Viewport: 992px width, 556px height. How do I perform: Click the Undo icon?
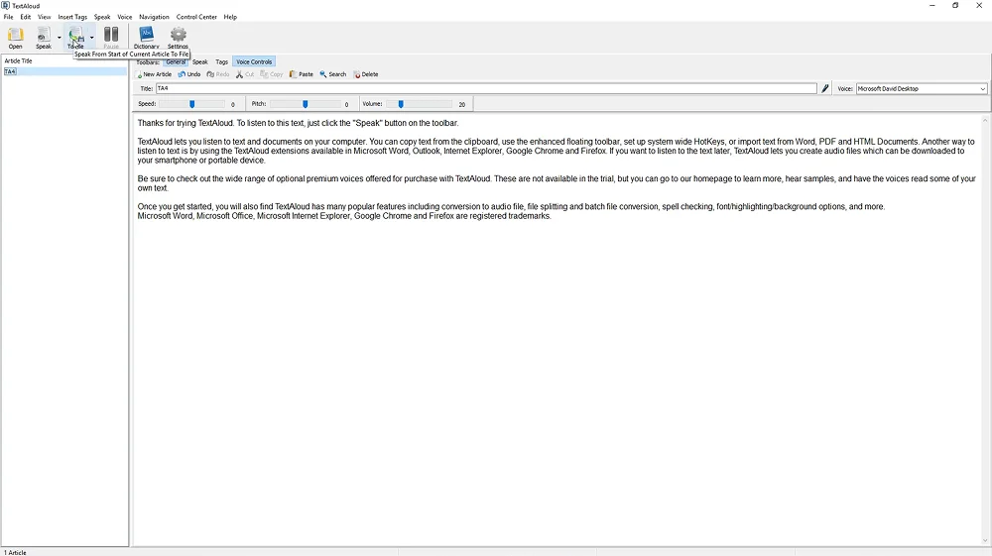188,74
